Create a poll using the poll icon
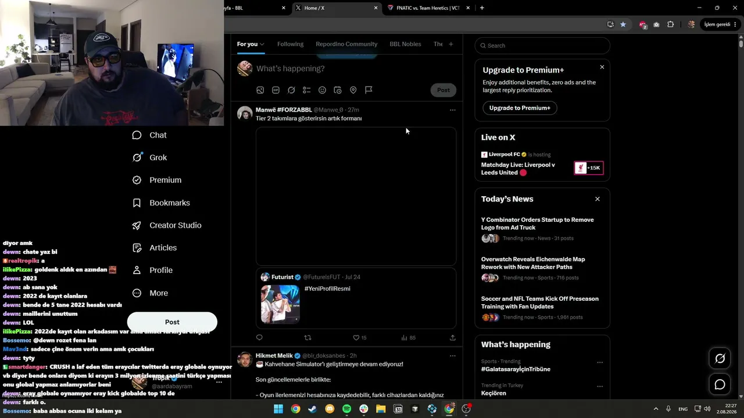 pyautogui.click(x=307, y=90)
